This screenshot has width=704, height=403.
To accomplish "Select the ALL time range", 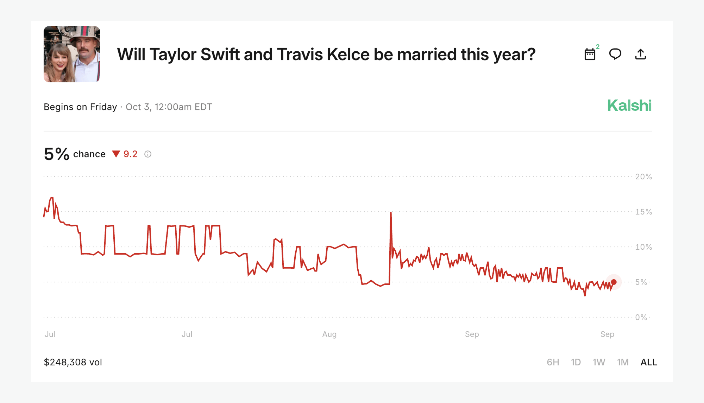I will 649,362.
